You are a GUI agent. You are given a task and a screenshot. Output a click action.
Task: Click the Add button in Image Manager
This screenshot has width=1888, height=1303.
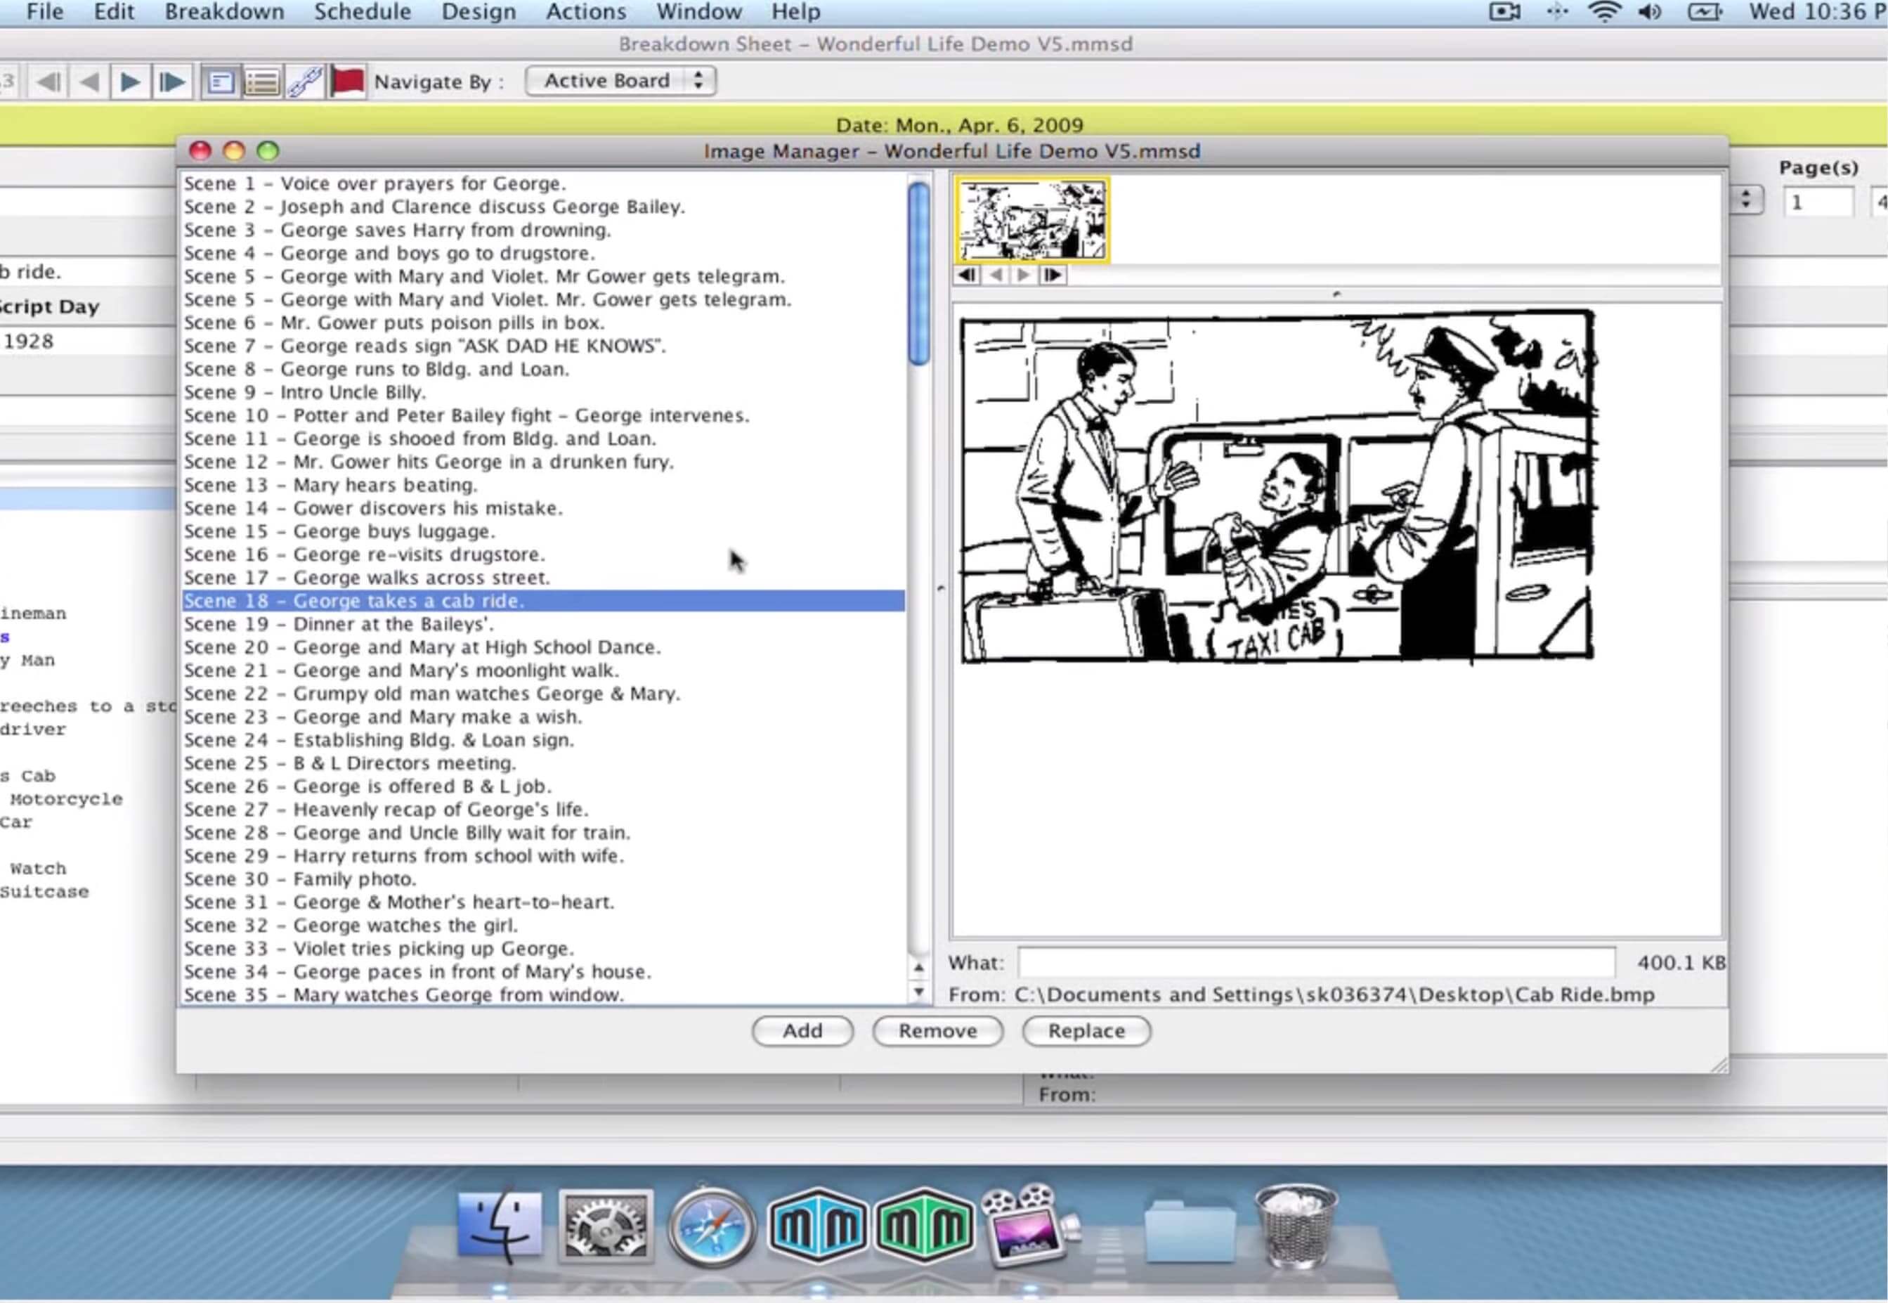pos(802,1030)
